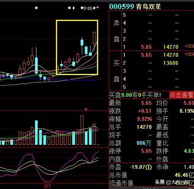The height and width of the screenshot is (189, 194).
Task: Click buy level 1 price 5.65
Action: [146, 55]
